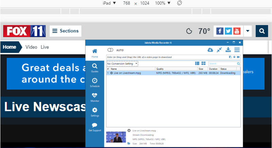Click the FOX 11 logo
272x148 pixels.
(24, 31)
